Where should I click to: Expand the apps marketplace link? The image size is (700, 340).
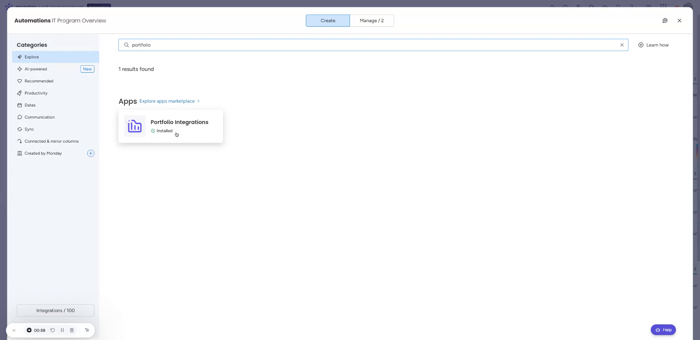tap(169, 101)
